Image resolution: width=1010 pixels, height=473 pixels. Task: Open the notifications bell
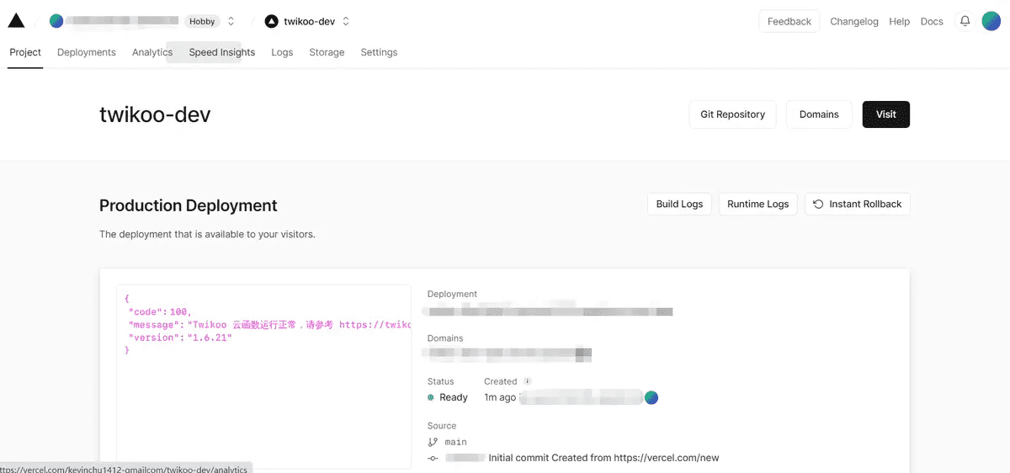965,21
